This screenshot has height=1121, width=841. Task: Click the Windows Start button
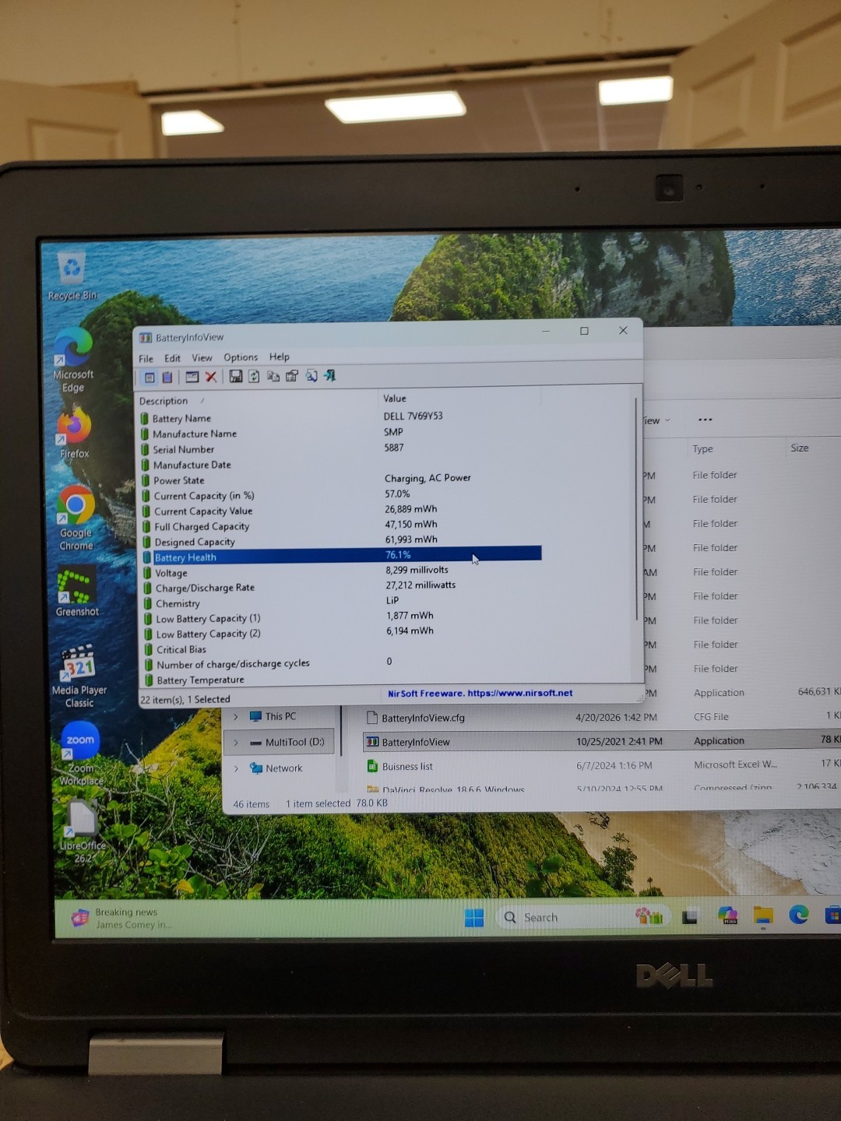[x=474, y=918]
